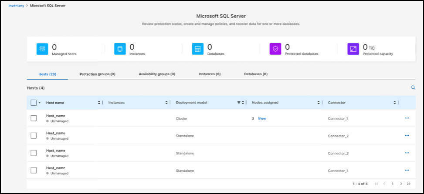Viewport: 424px width, 194px height.
Task: Click the Managed hosts server icon
Action: pyautogui.click(x=42, y=49)
